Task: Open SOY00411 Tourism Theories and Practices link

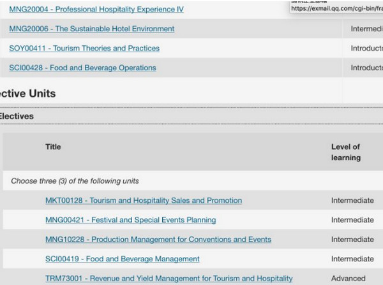Action: (84, 48)
